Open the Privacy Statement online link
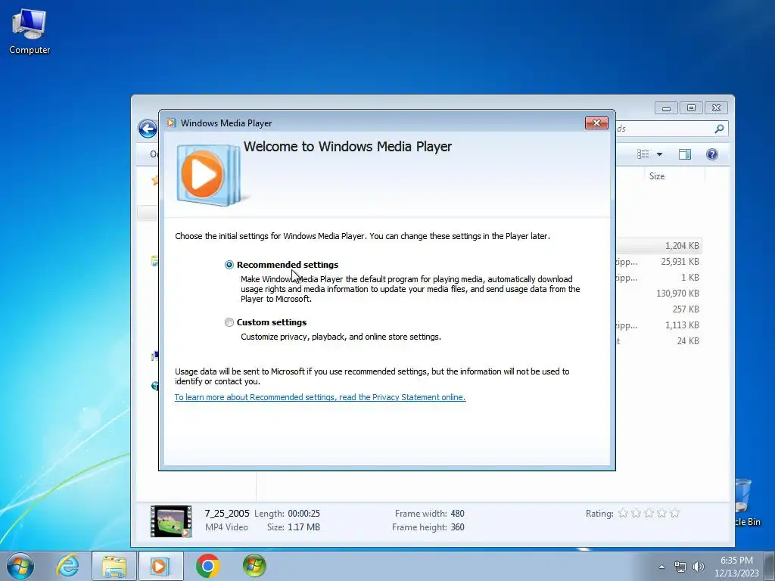Image resolution: width=775 pixels, height=581 pixels. click(320, 397)
